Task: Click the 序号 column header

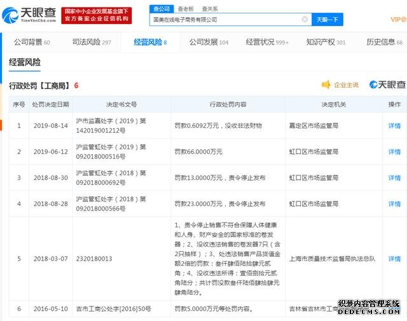Action: 19,104
